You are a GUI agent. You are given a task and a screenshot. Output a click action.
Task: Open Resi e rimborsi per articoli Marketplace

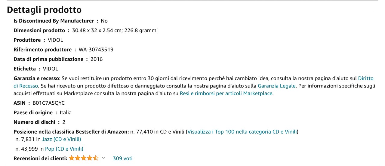coord(226,93)
